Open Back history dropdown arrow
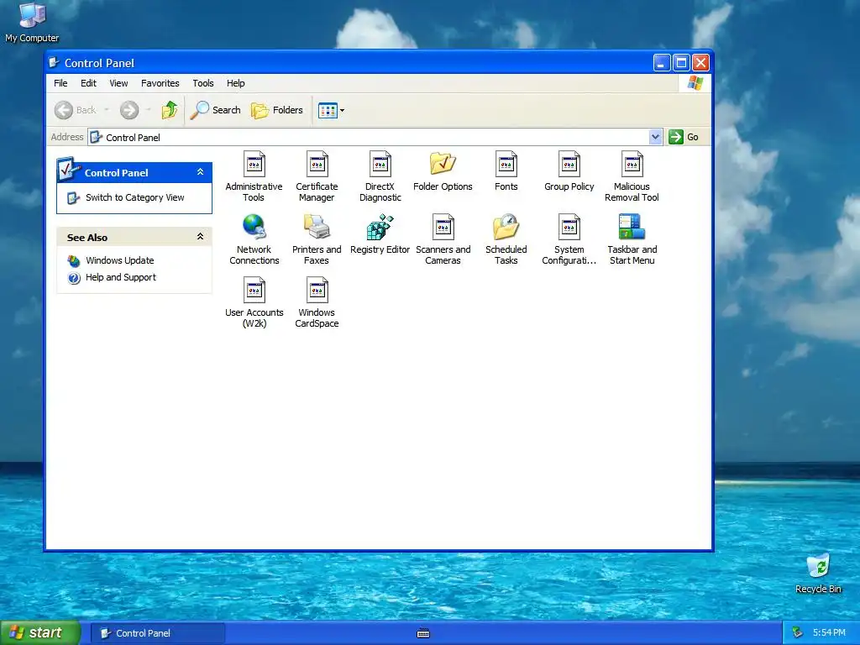The height and width of the screenshot is (645, 860). click(107, 110)
